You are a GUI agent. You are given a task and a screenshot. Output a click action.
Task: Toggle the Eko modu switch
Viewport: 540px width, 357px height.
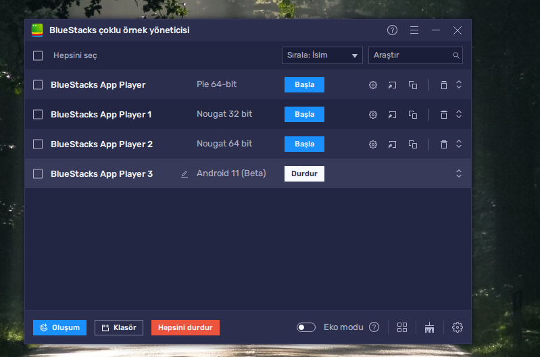point(305,327)
